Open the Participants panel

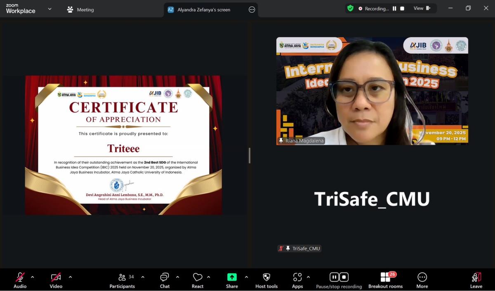pyautogui.click(x=122, y=280)
